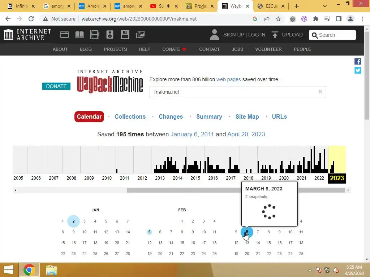Open the HELP menu link

(145, 49)
